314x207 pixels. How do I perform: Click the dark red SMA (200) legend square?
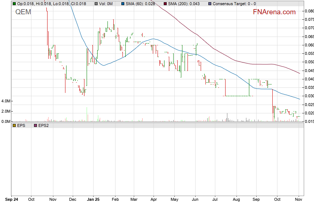pos(165,4)
